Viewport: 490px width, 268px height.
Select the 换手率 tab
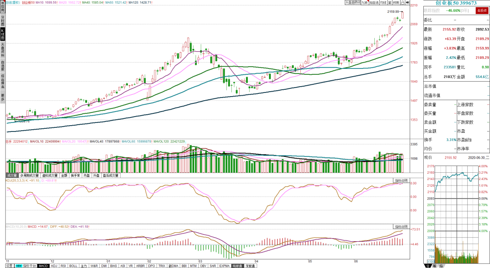pyautogui.click(x=75, y=175)
